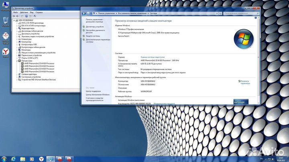Open Windows Media Player from taskbar
This screenshot has height=162, width=289.
click(32, 159)
